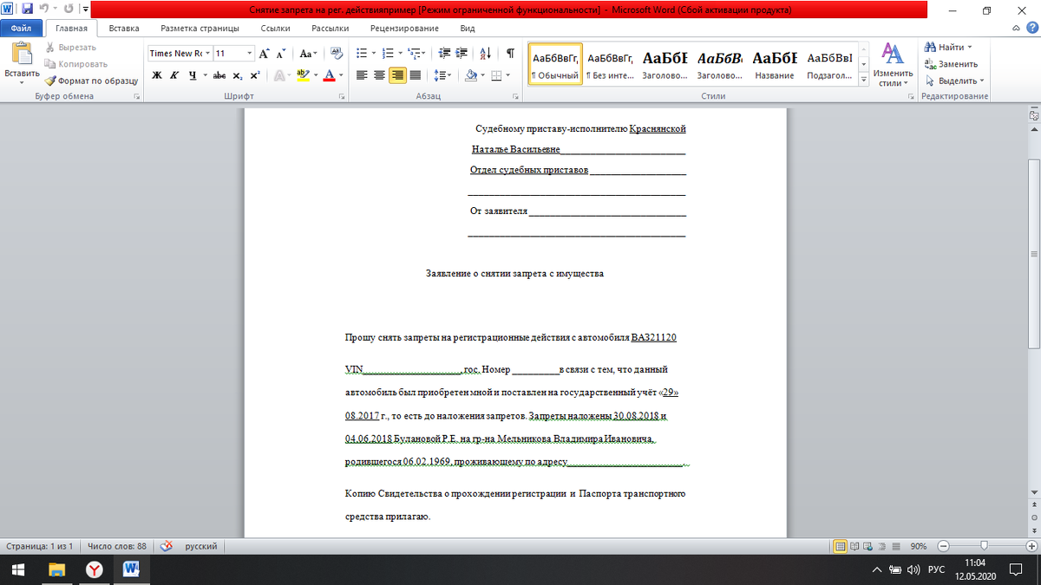1041x585 pixels.
Task: Open Windows Start menu
Action: click(18, 569)
